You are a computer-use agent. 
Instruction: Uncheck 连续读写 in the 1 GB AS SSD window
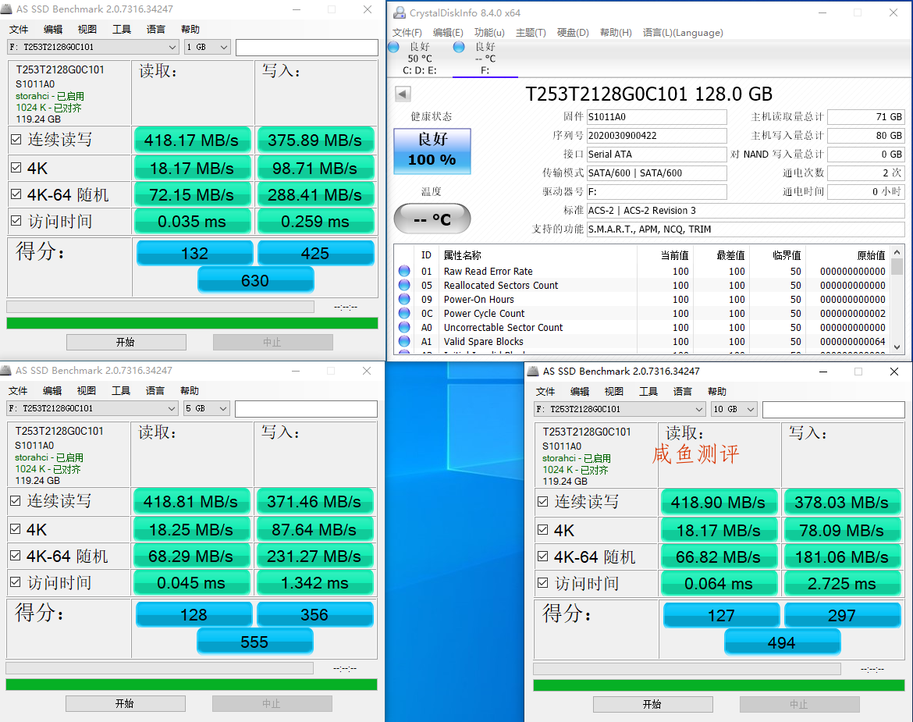16,140
